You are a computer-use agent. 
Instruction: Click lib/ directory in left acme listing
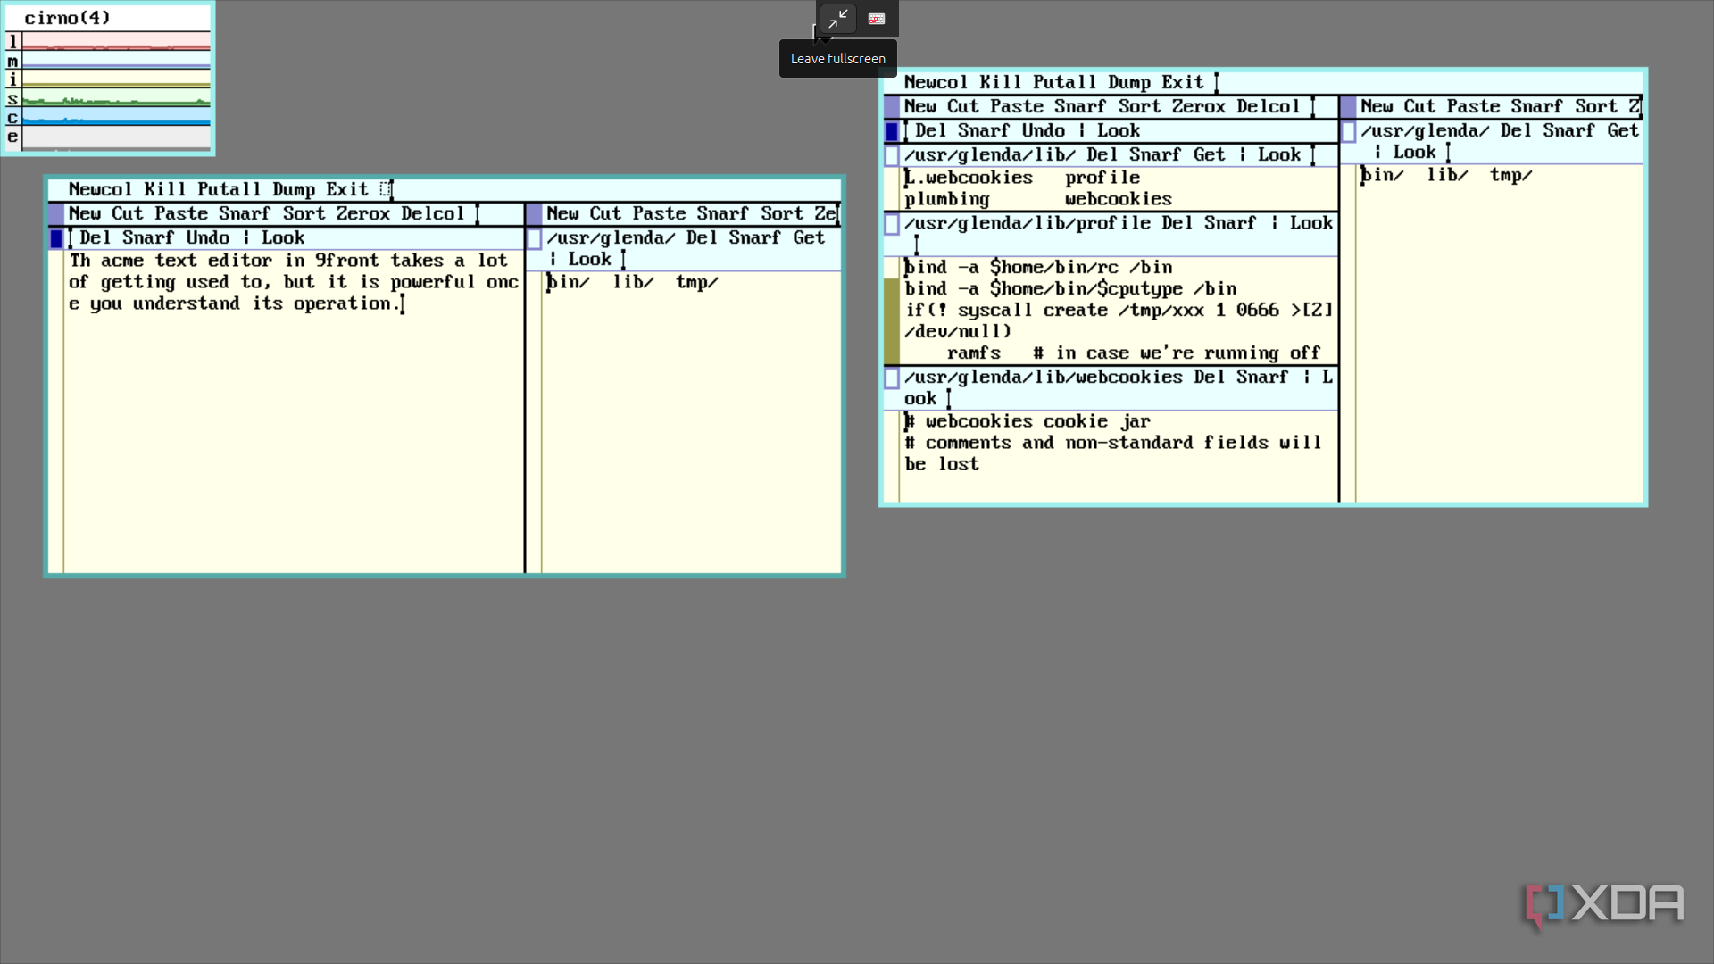633,282
